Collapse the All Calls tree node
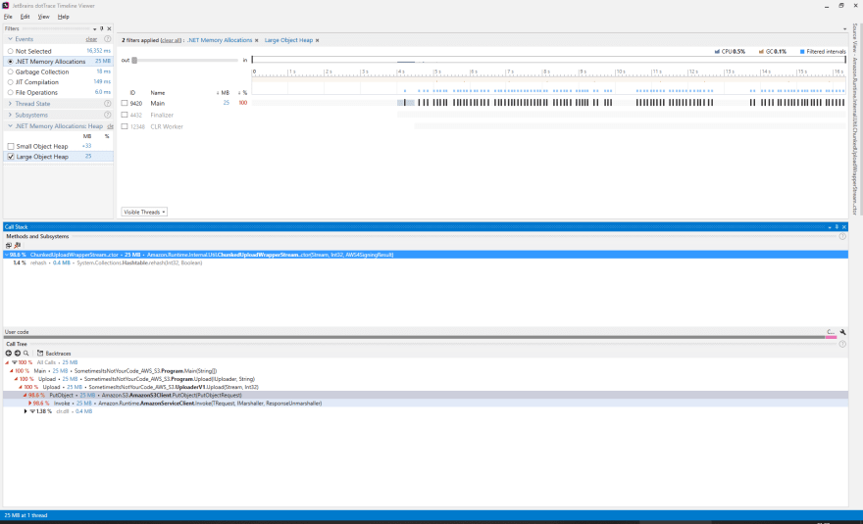 (7, 363)
